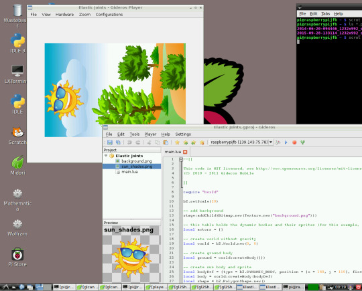Screen dimensions: 362x291
Task: Start the player with the blue play icon
Action: [x=286, y=142]
